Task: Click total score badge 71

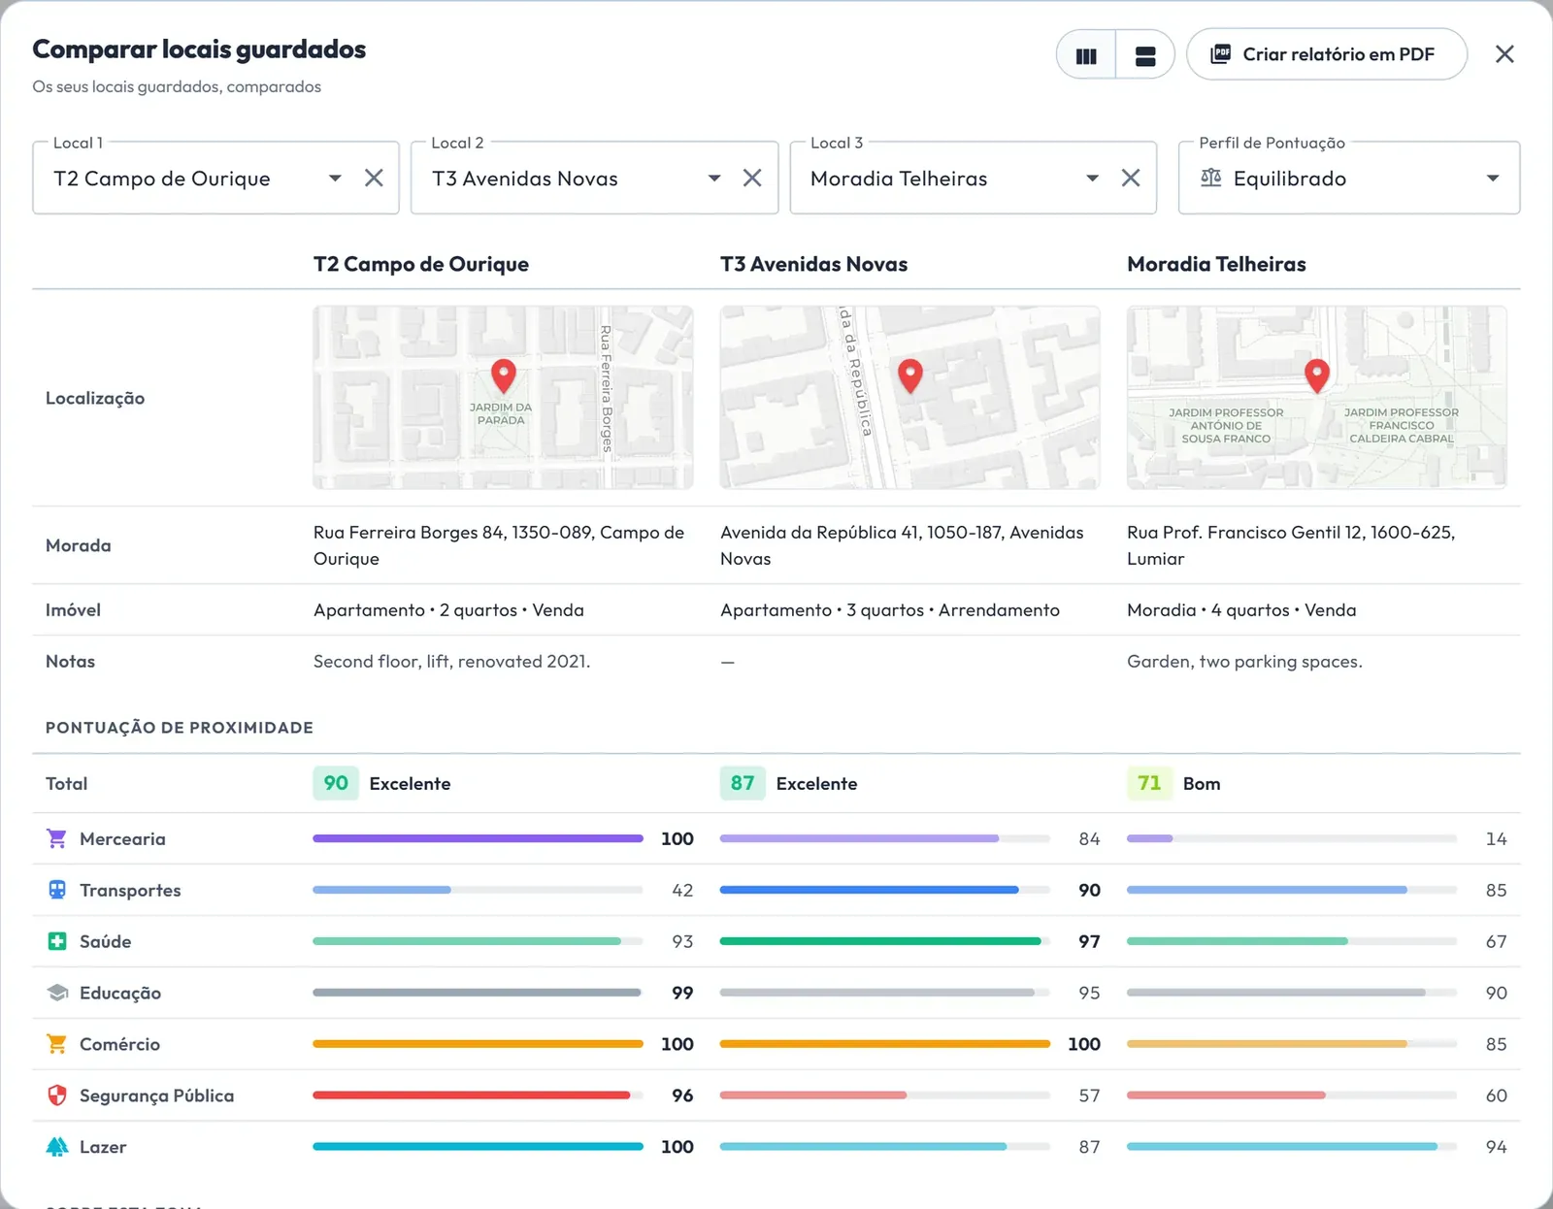Action: tap(1149, 783)
